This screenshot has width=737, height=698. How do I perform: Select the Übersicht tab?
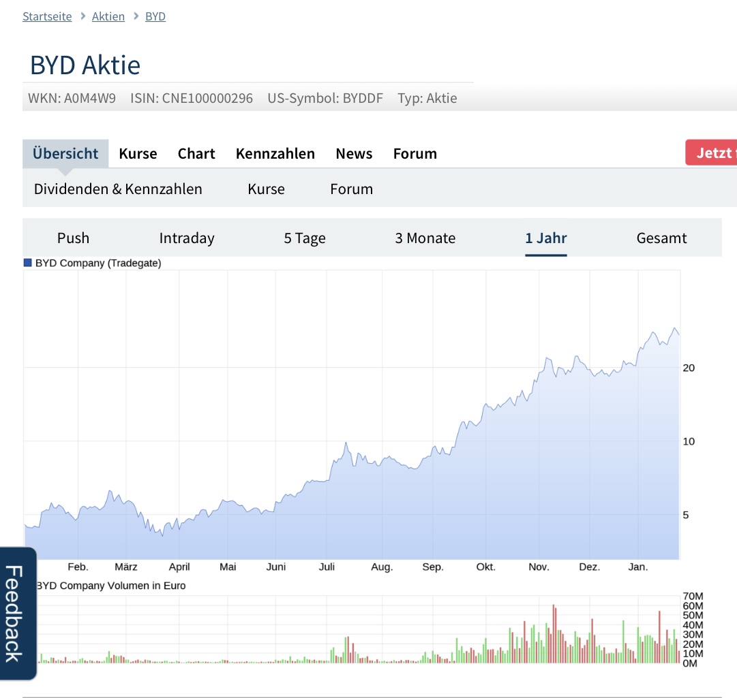point(65,153)
